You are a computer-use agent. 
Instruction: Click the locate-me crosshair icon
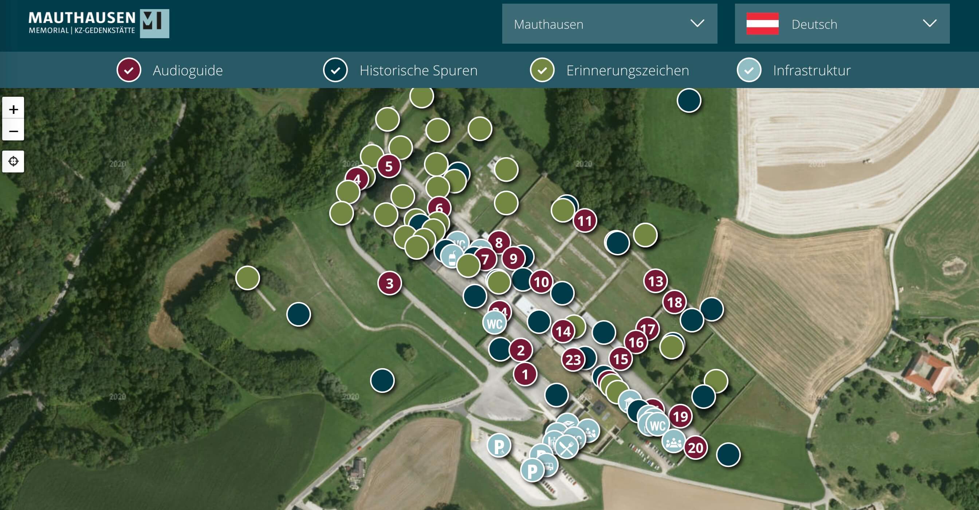[13, 161]
